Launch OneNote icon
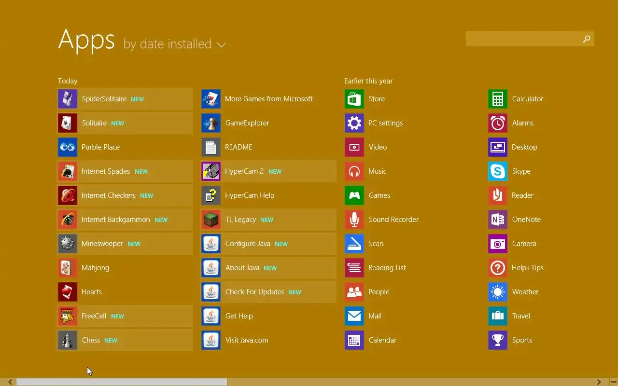 498,220
